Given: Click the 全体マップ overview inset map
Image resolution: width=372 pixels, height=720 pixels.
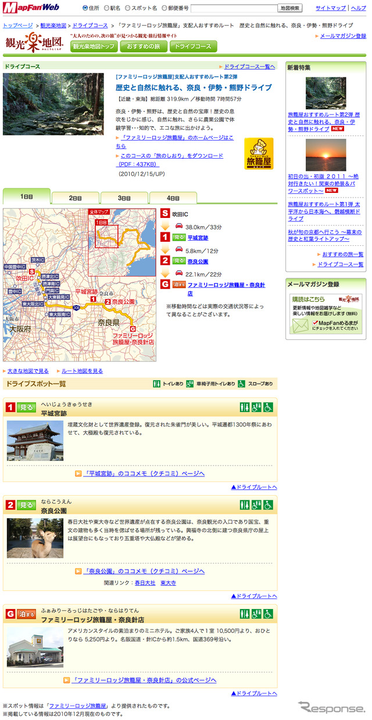Looking at the screenshot, I should (123, 242).
